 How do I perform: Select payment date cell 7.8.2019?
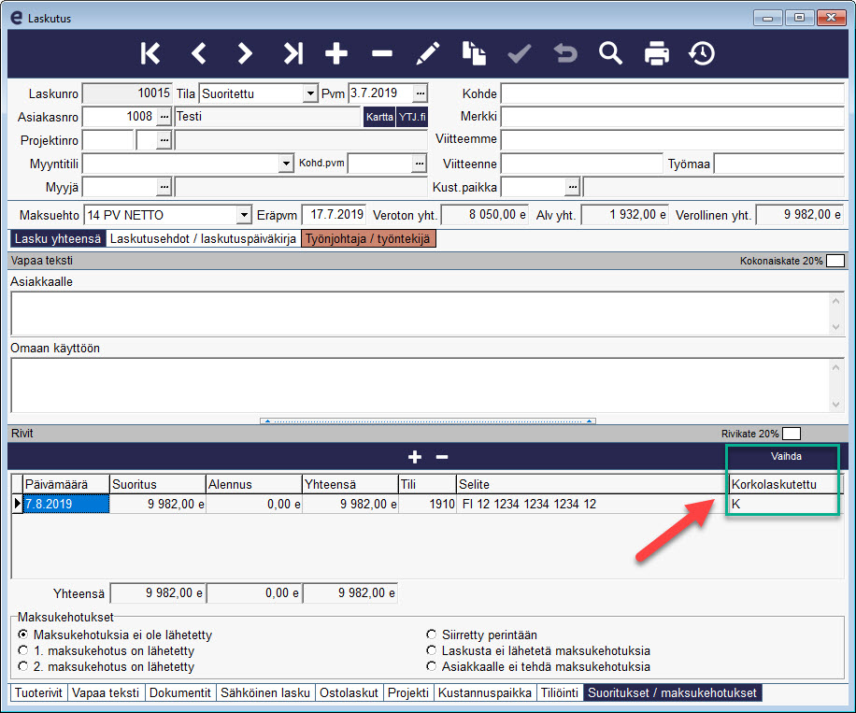pos(66,504)
